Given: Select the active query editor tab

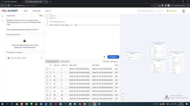Looking at the screenshot, I should tap(49, 16).
